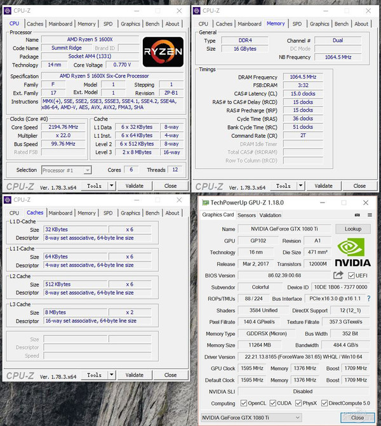Click the NB Frequency 1064.5 MHz value
The height and width of the screenshot is (426, 381).
[338, 57]
